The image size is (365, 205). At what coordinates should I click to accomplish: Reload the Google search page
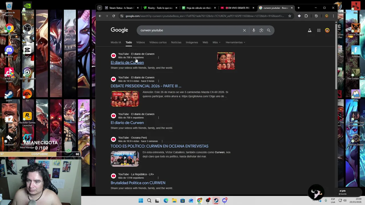tap(113, 16)
